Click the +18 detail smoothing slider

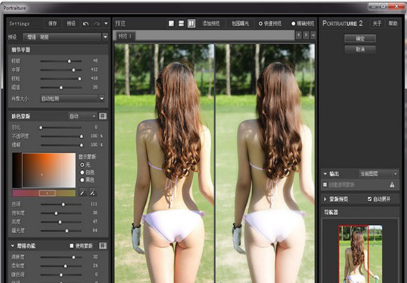[x=61, y=78]
